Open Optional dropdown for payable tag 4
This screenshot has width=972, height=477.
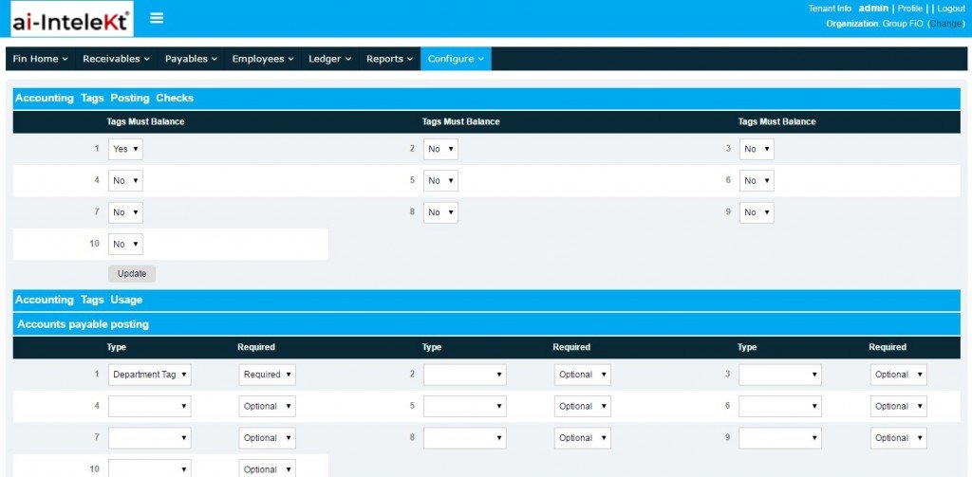click(267, 407)
